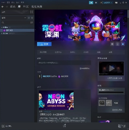
Task: Click the first locked achievement thumbnail
Action: tap(102, 103)
